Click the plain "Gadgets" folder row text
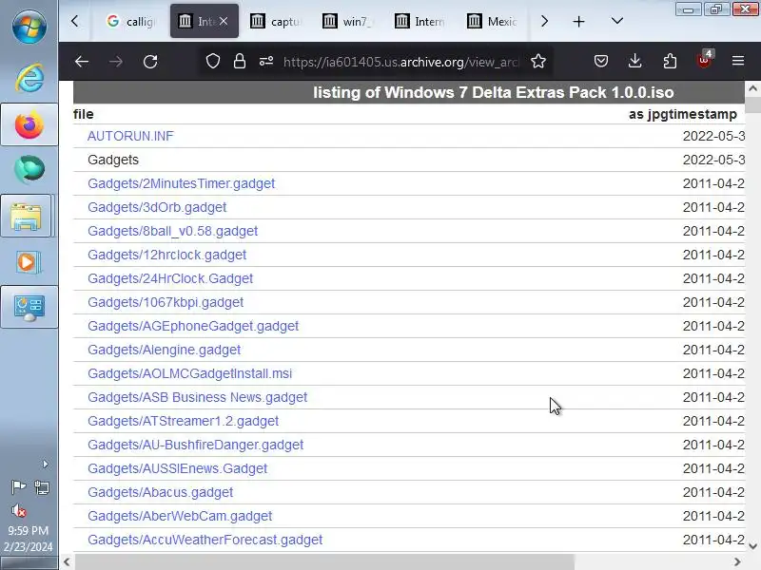Image resolution: width=761 pixels, height=570 pixels. point(113,160)
